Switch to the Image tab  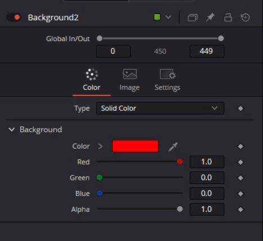click(x=130, y=80)
